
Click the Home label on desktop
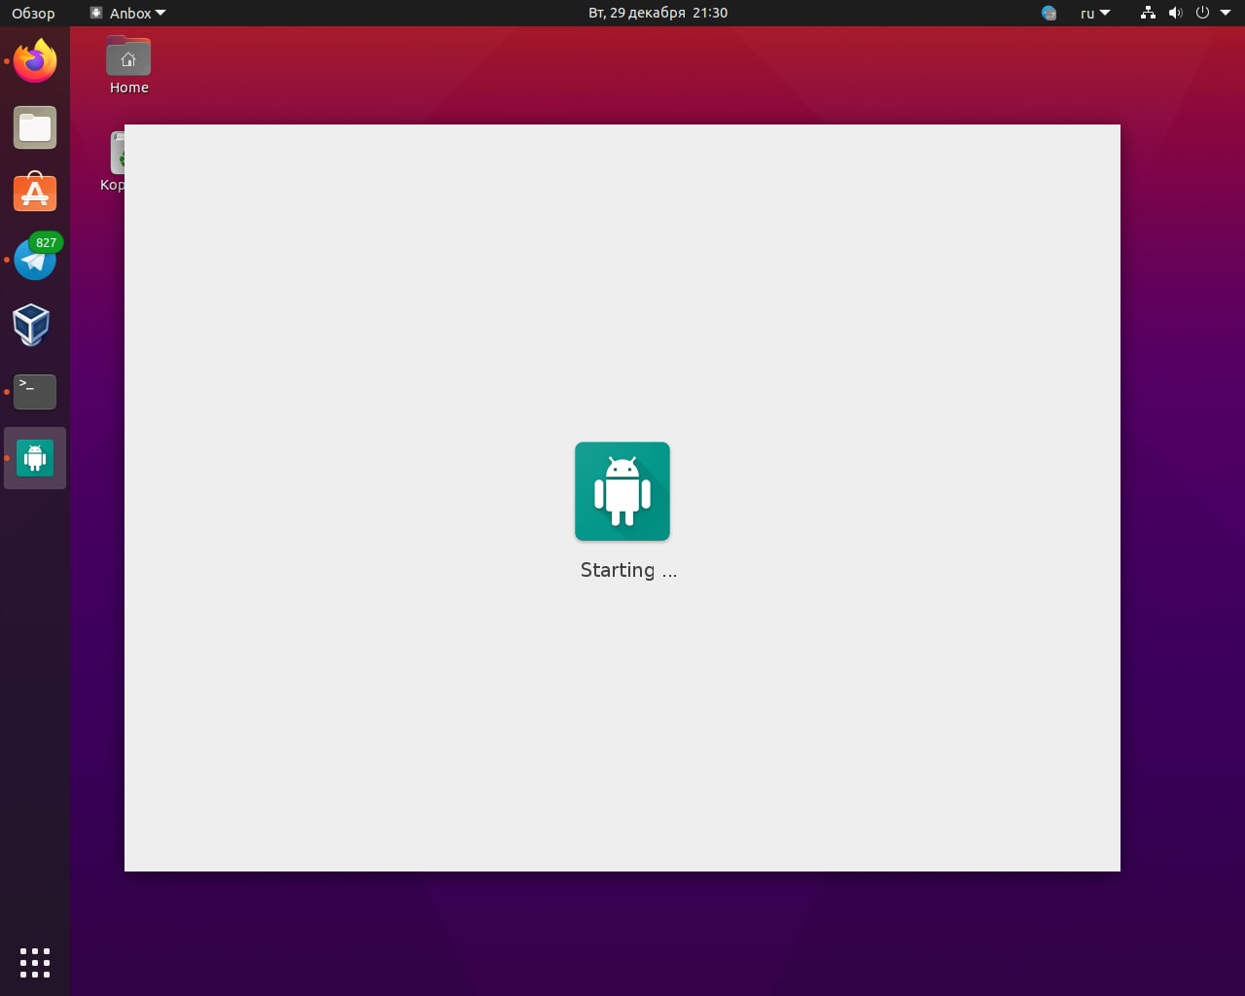[x=129, y=88]
